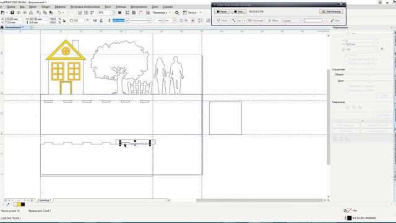Click the black outline color swatch in the status bar

click(x=350, y=218)
